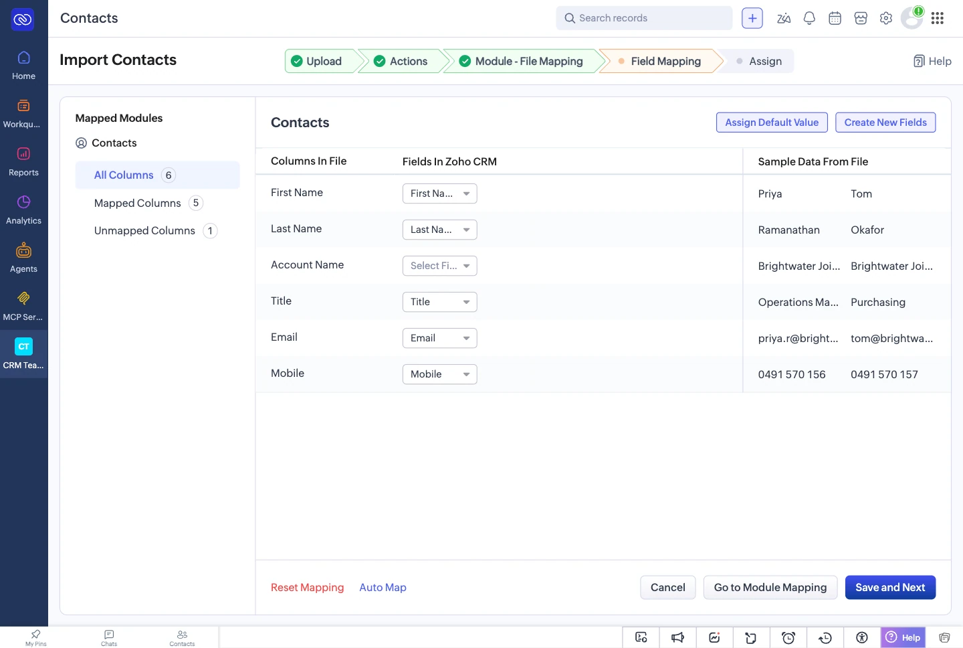Open the recent items history icon

coord(825,637)
